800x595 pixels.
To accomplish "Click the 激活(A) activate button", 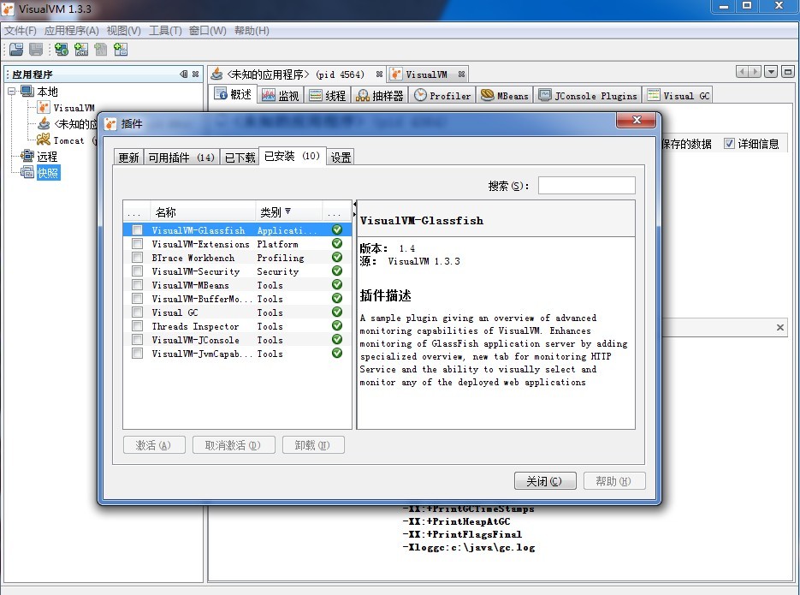I will point(153,445).
